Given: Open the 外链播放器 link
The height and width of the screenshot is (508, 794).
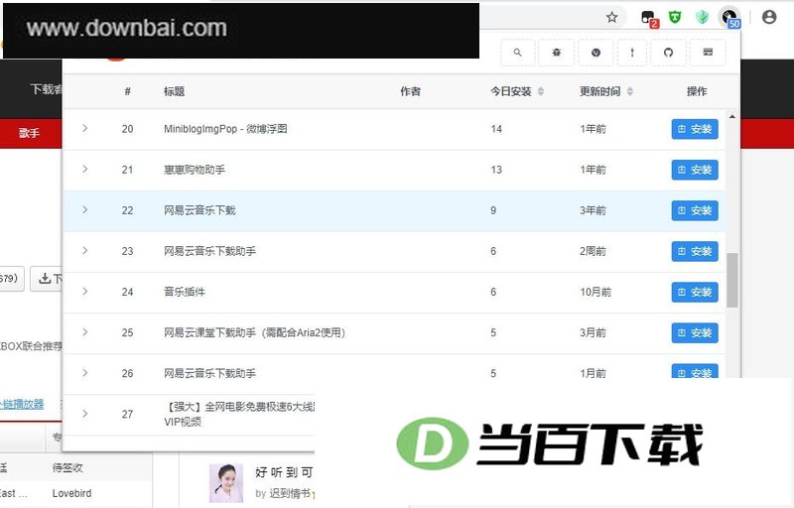Looking at the screenshot, I should 22,404.
